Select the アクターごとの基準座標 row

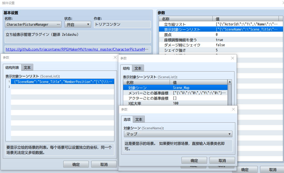pyautogui.click(x=175, y=98)
